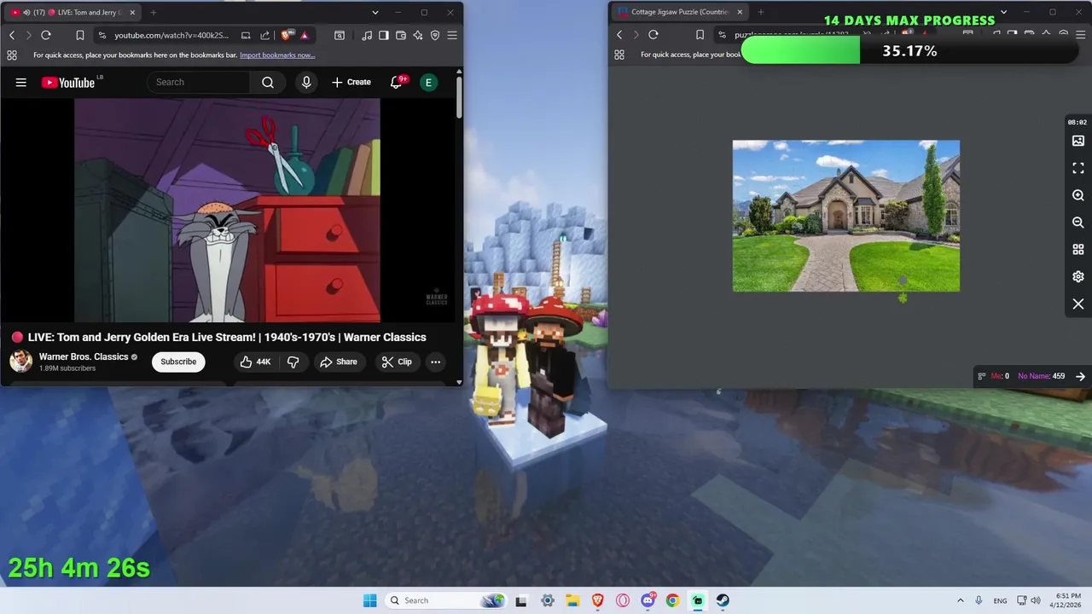Click Brave Rewards triangle icon
The image size is (1092, 614).
[305, 35]
